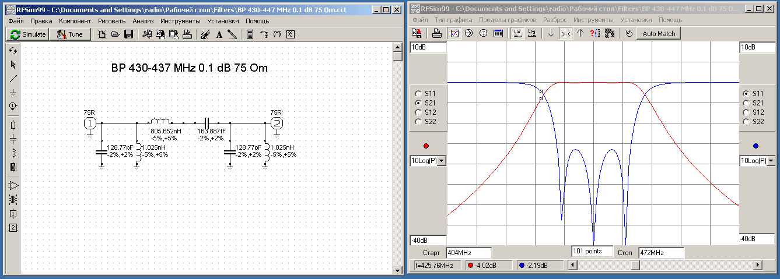The width and height of the screenshot is (780, 279).
Task: Click the '101 points' field
Action: pyautogui.click(x=592, y=251)
